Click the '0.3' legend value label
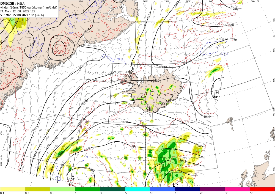 [27, 193]
